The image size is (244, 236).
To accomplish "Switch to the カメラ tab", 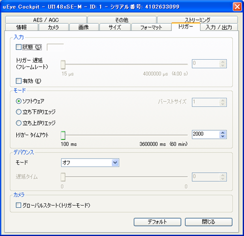I will [x=53, y=27].
